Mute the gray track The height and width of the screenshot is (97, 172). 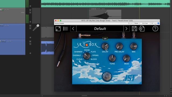tap(30, 10)
